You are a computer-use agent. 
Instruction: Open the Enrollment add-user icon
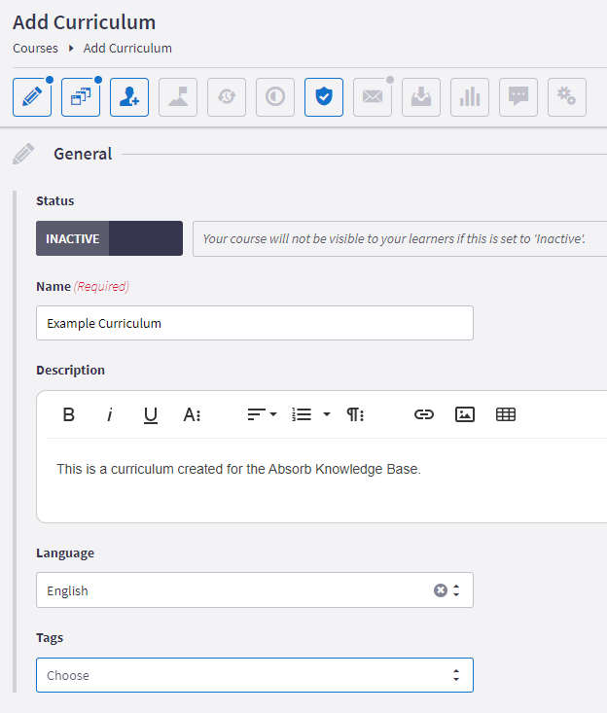coord(129,97)
